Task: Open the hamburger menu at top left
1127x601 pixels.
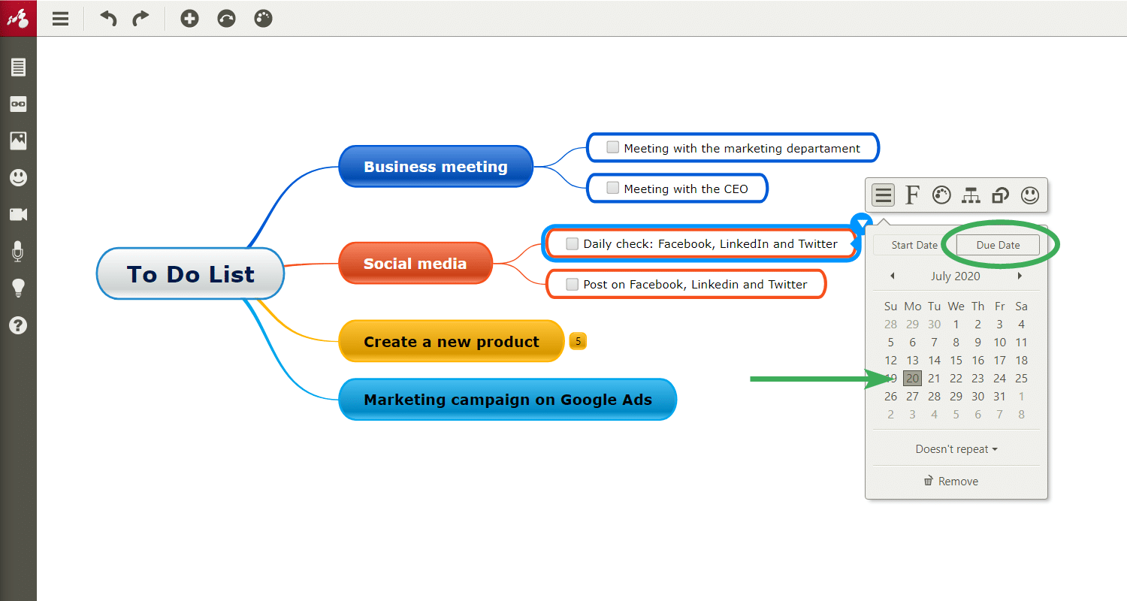Action: [x=60, y=18]
